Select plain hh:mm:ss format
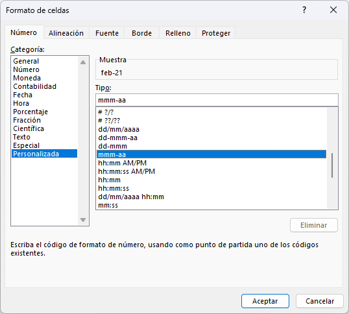The height and width of the screenshot is (314, 349). tap(211, 189)
